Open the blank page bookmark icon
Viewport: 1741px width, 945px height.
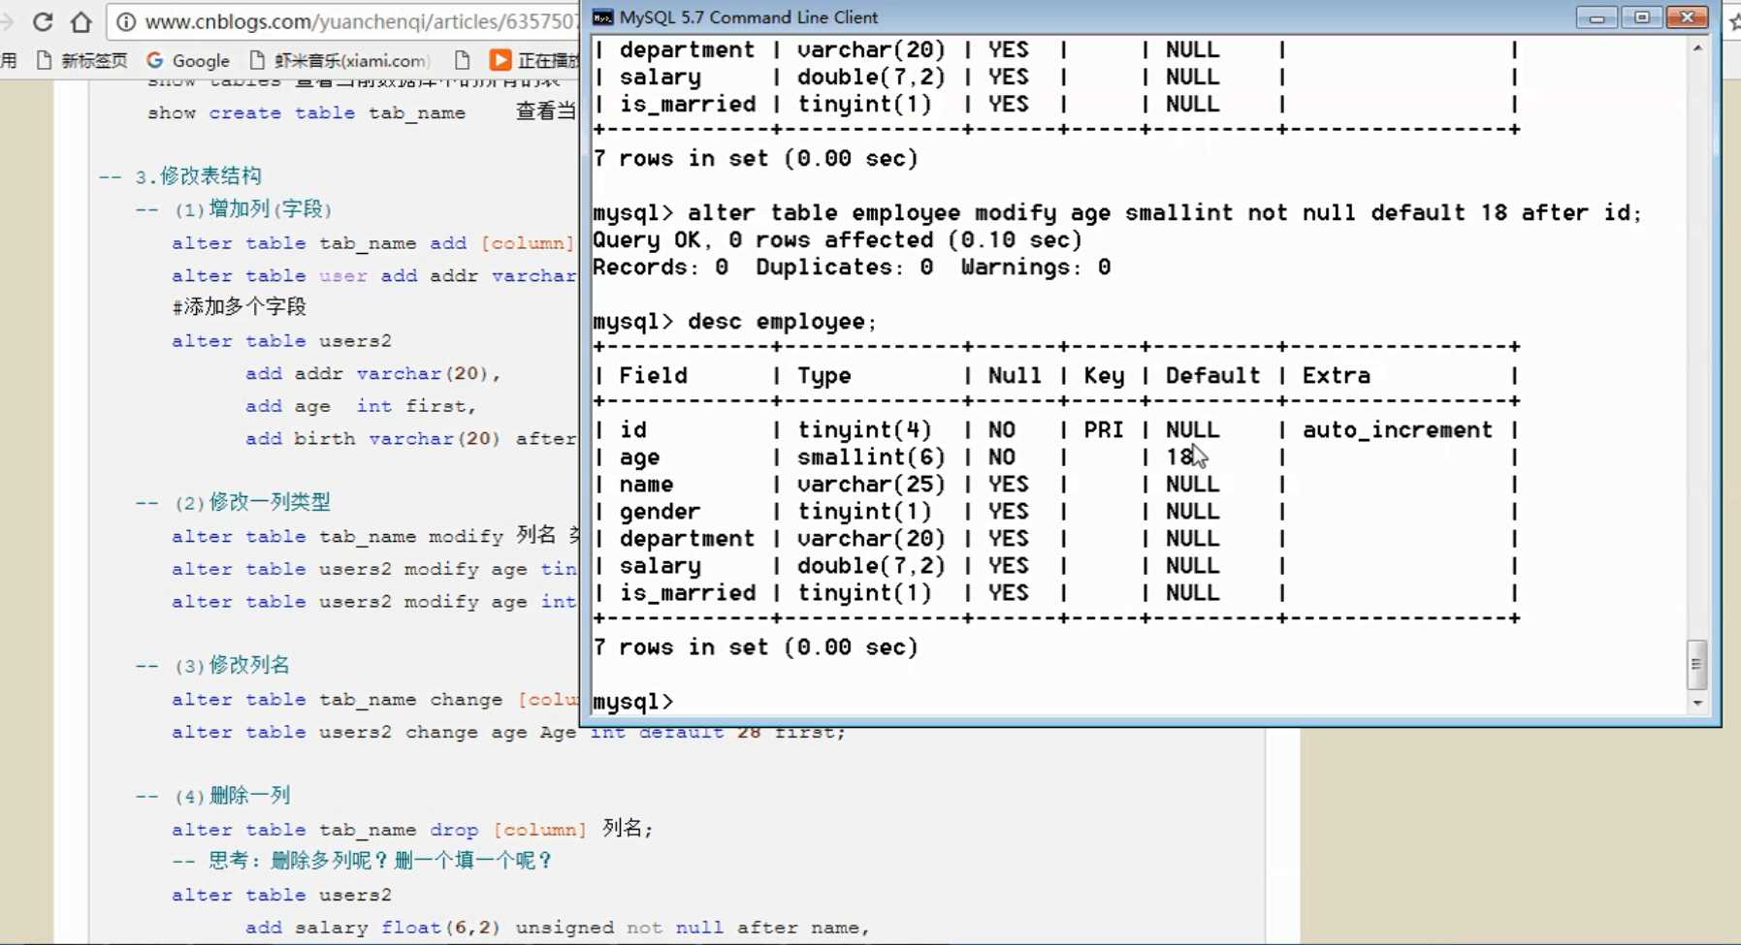(463, 60)
